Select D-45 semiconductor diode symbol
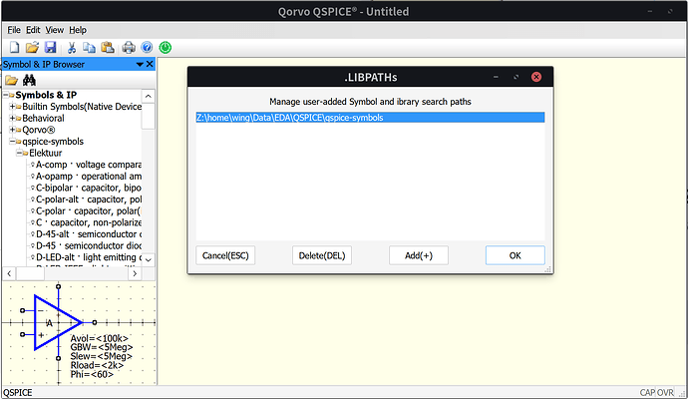 89,245
